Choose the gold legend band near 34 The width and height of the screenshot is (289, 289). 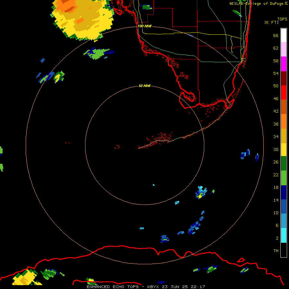[x=284, y=136]
